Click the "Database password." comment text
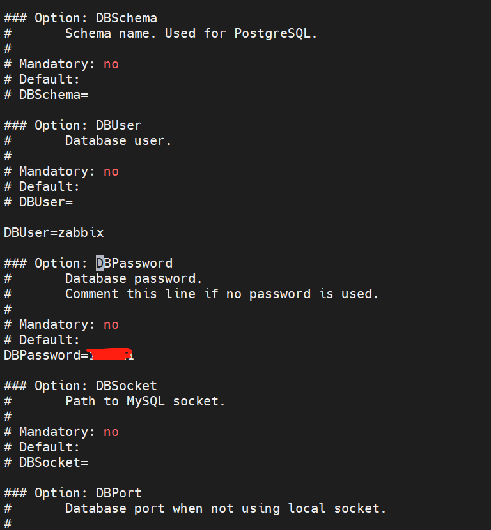This screenshot has width=491, height=530. (x=134, y=278)
